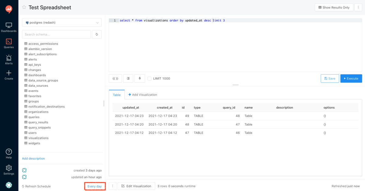365x191 pixels.
Task: Select the alerts table in schema
Action: (x=33, y=59)
